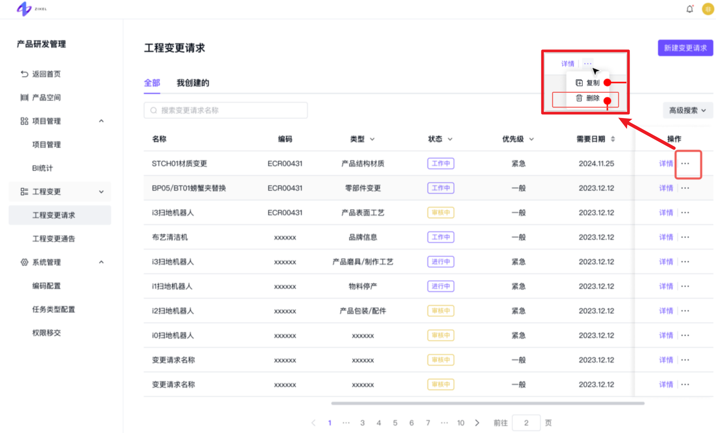
Task: Collapse the 系统管理 sidebar group
Action: coord(101,262)
